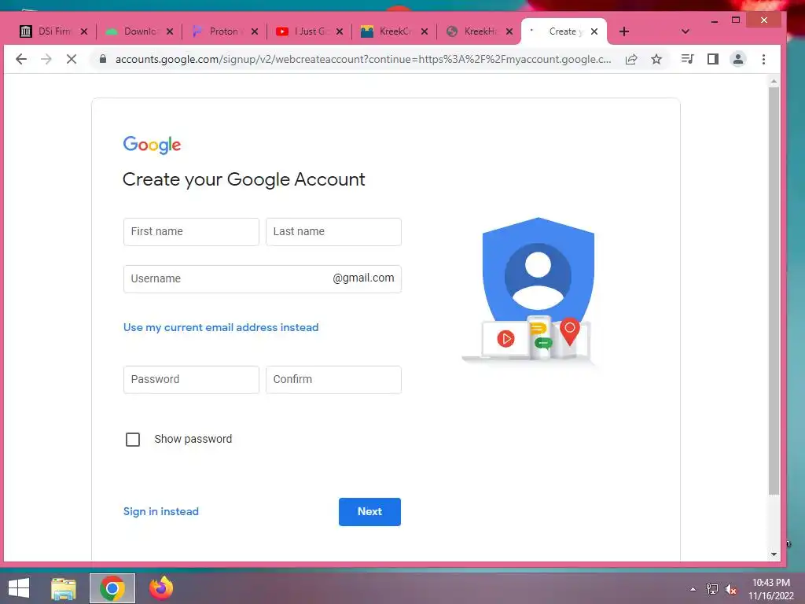The height and width of the screenshot is (604, 805).
Task: Click the Confirm password field
Action: coord(333,380)
